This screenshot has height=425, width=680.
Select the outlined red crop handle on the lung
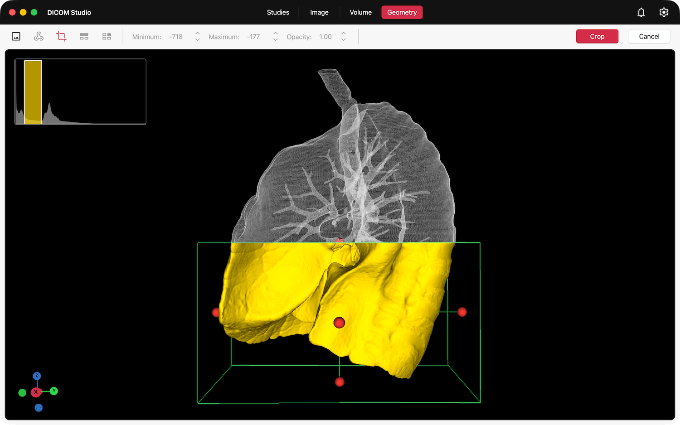coord(339,323)
